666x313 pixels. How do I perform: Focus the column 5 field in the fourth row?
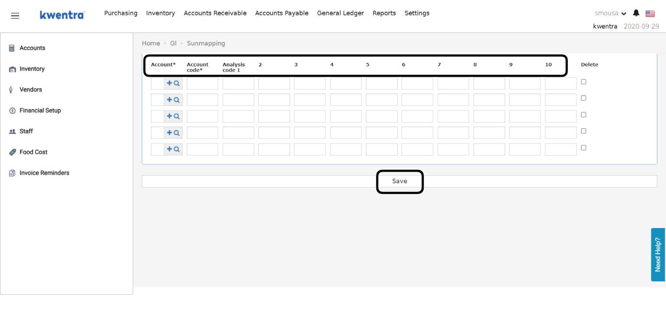point(382,133)
